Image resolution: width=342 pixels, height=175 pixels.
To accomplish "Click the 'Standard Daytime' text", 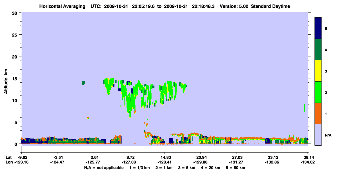I will click(x=270, y=6).
